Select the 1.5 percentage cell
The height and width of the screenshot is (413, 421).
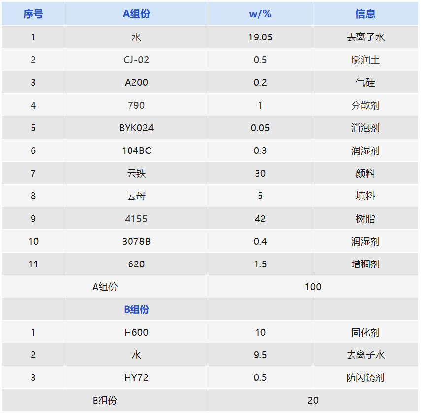[x=260, y=264]
